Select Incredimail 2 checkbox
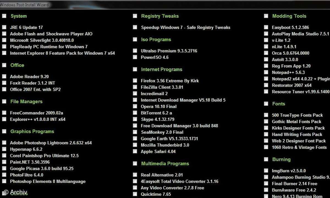This screenshot has height=198, width=330. (135, 94)
